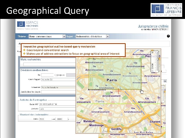The width and height of the screenshot is (185, 138).
Task: Click the maximum amount field after et
Action: pos(62,119)
